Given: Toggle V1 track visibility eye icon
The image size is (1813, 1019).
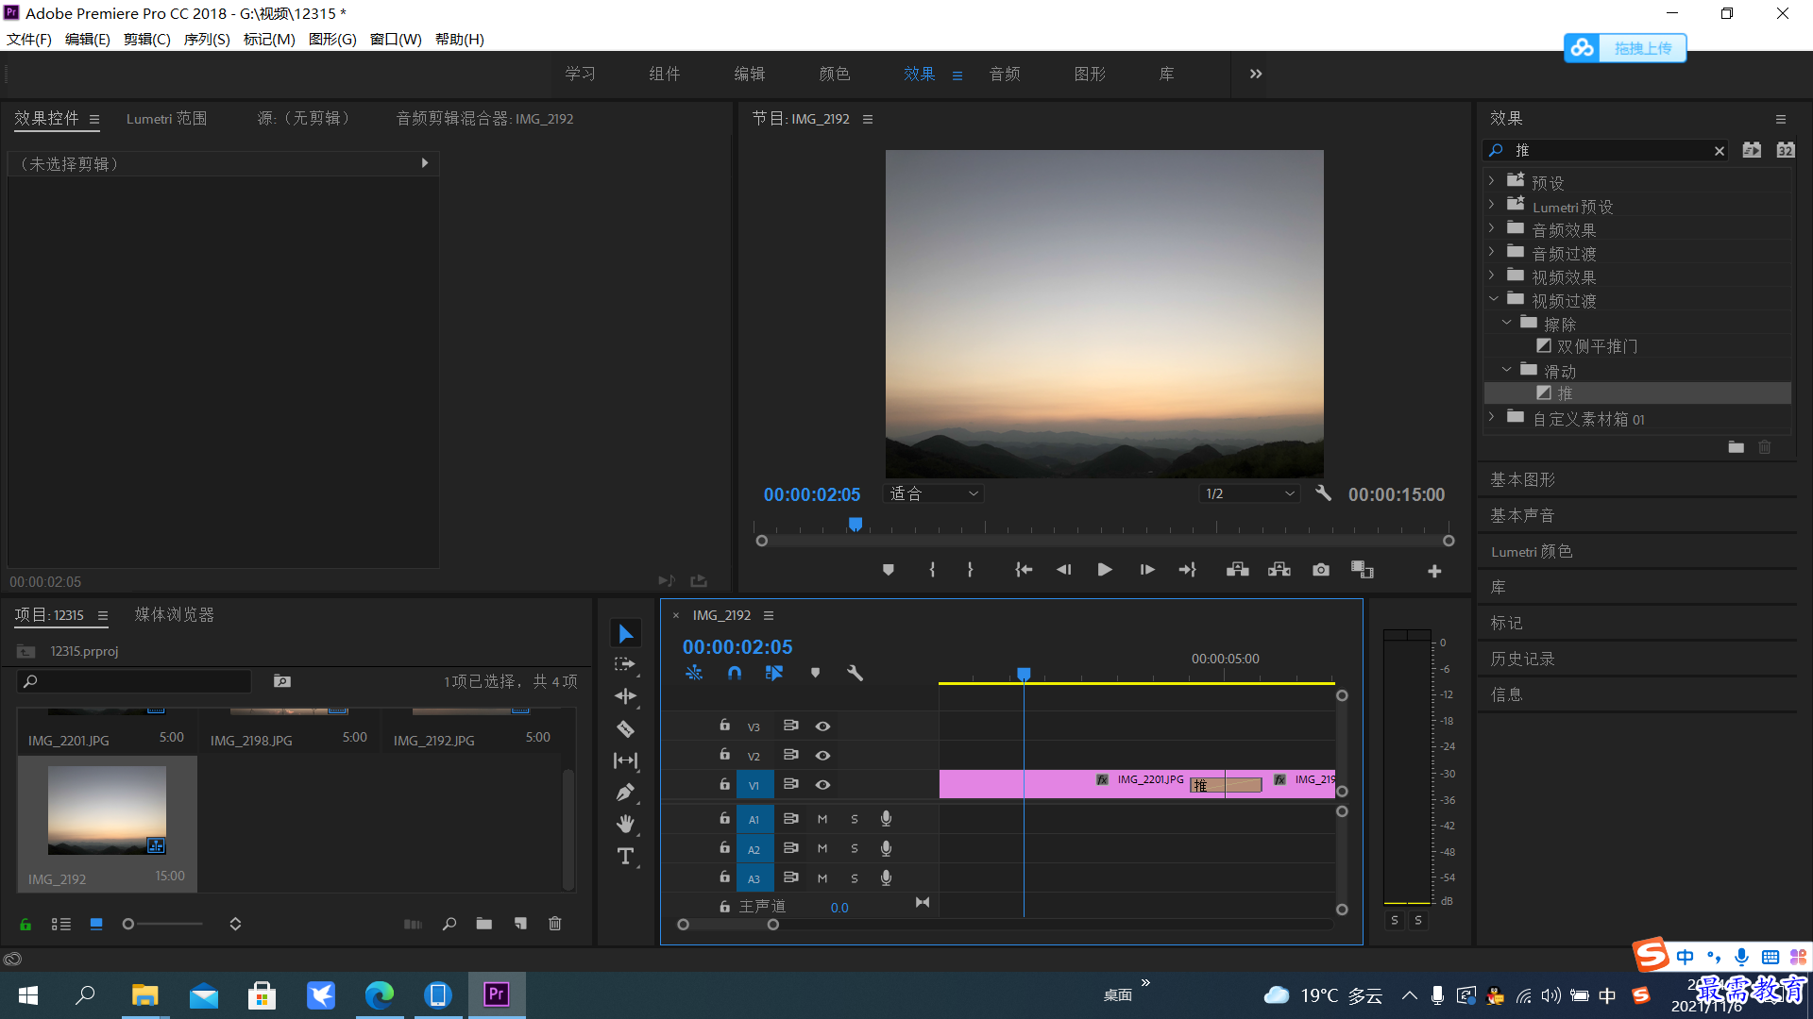Looking at the screenshot, I should click(822, 784).
